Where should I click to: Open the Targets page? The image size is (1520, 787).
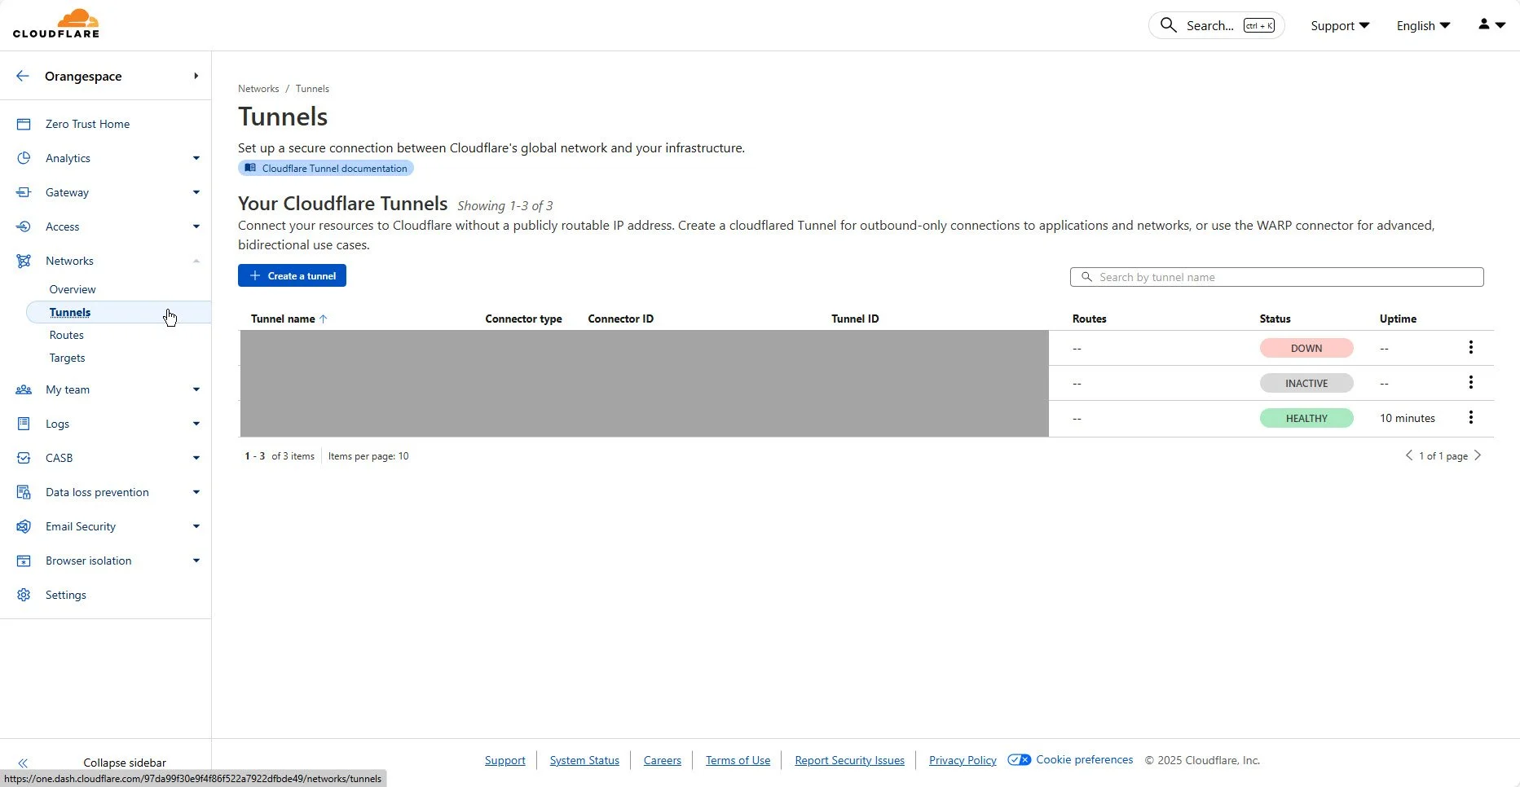[67, 358]
